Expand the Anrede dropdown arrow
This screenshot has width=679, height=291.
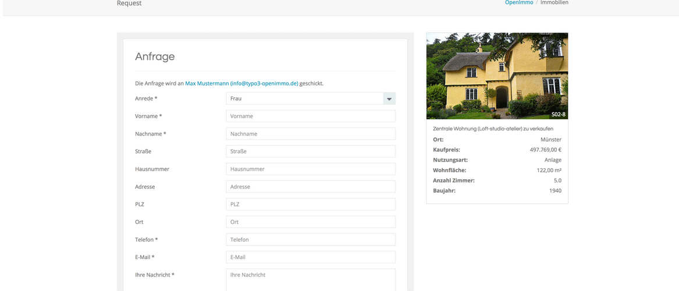pos(389,99)
